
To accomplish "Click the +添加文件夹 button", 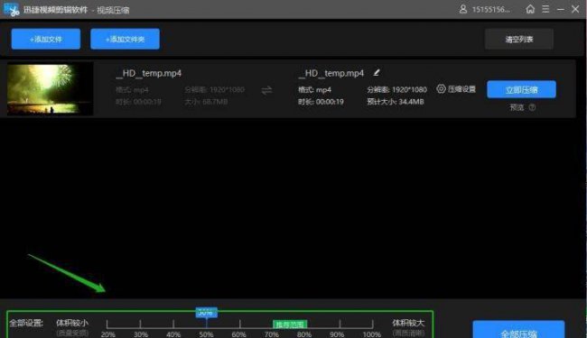I will pyautogui.click(x=125, y=39).
